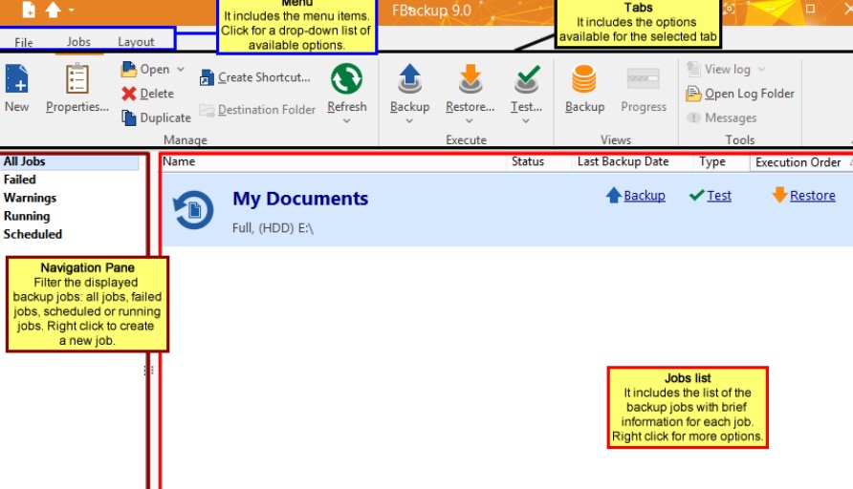Image resolution: width=853 pixels, height=489 pixels.
Task: Open the File menu
Action: [x=23, y=42]
